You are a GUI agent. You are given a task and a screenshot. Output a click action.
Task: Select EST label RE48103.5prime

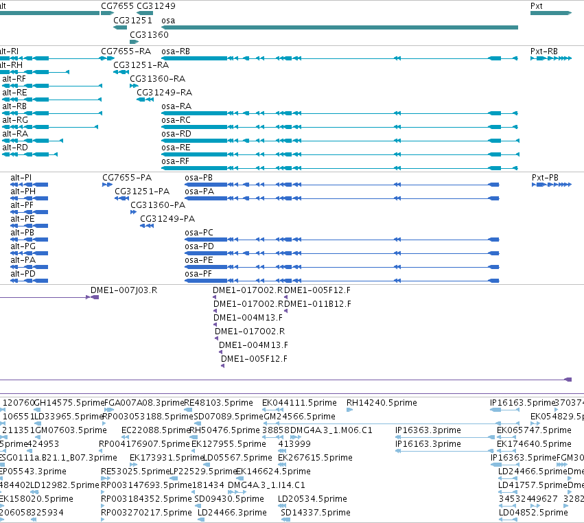tap(219, 403)
